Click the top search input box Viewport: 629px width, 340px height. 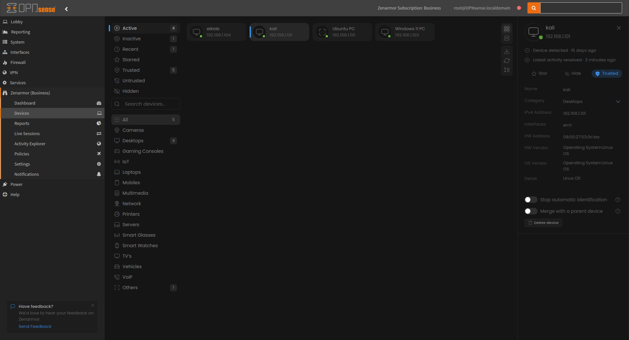[x=581, y=8]
